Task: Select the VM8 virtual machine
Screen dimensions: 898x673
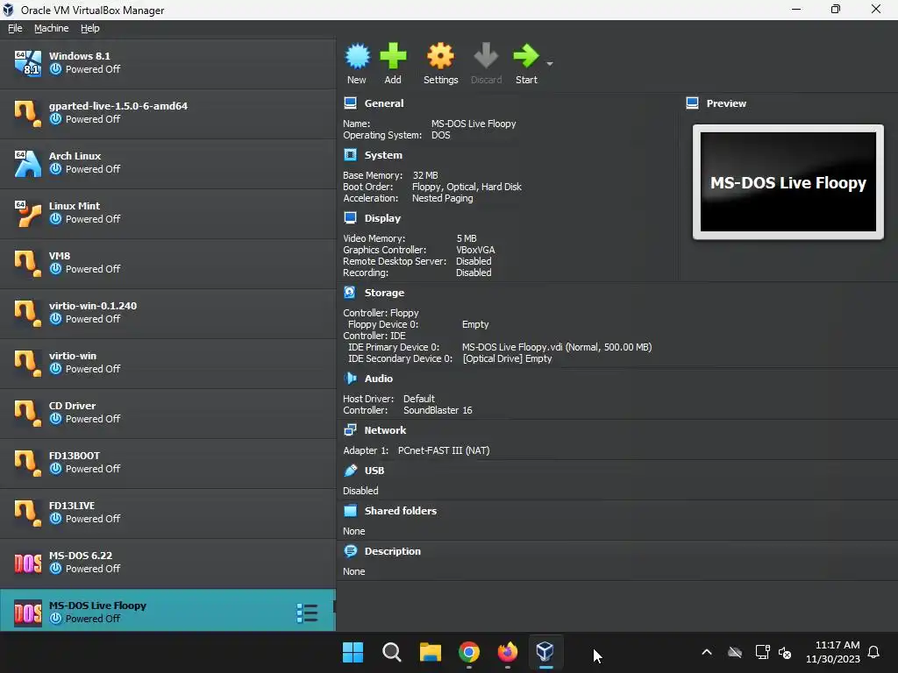Action: 167,263
